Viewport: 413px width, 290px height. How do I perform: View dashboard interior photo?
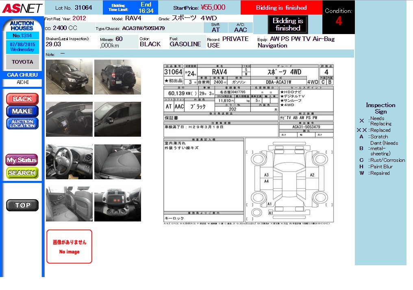point(69,119)
